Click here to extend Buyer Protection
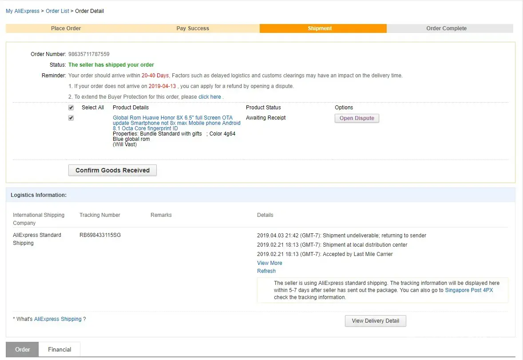The height and width of the screenshot is (360, 523). pyautogui.click(x=210, y=97)
